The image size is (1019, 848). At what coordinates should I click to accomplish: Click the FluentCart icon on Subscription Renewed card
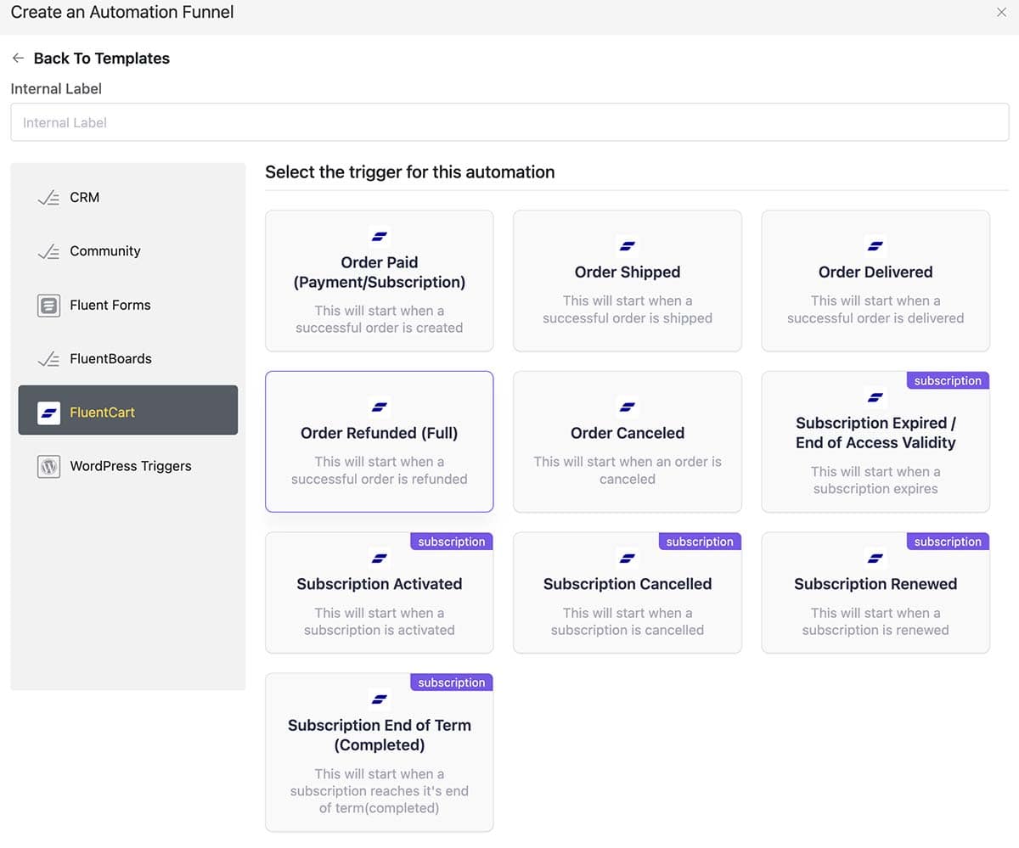(875, 559)
